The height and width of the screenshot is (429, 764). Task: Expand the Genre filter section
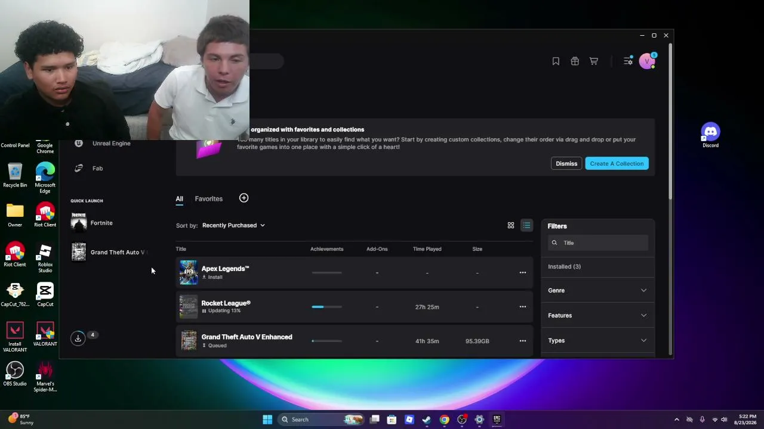597,290
